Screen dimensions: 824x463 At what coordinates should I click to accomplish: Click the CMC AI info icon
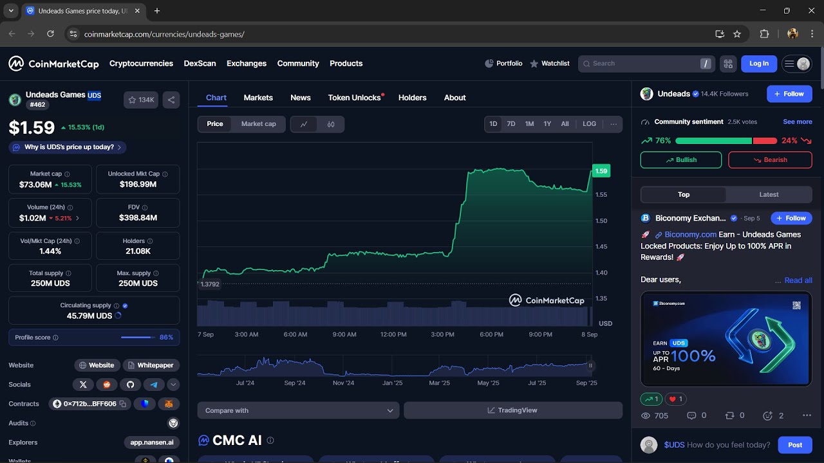(x=270, y=440)
